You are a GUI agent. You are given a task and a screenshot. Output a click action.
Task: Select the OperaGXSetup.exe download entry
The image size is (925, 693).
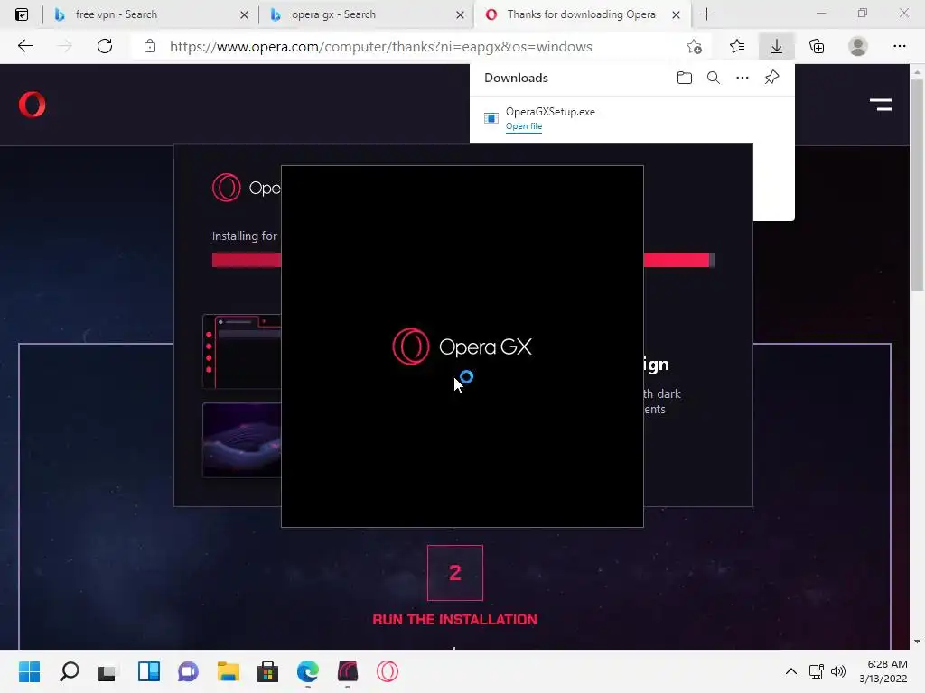tap(631, 118)
